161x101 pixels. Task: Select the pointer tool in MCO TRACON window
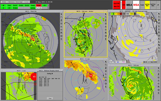click(61, 14)
